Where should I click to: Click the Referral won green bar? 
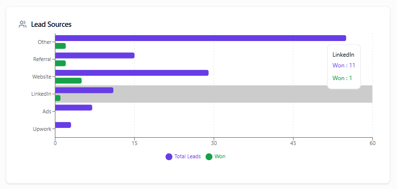pyautogui.click(x=61, y=63)
